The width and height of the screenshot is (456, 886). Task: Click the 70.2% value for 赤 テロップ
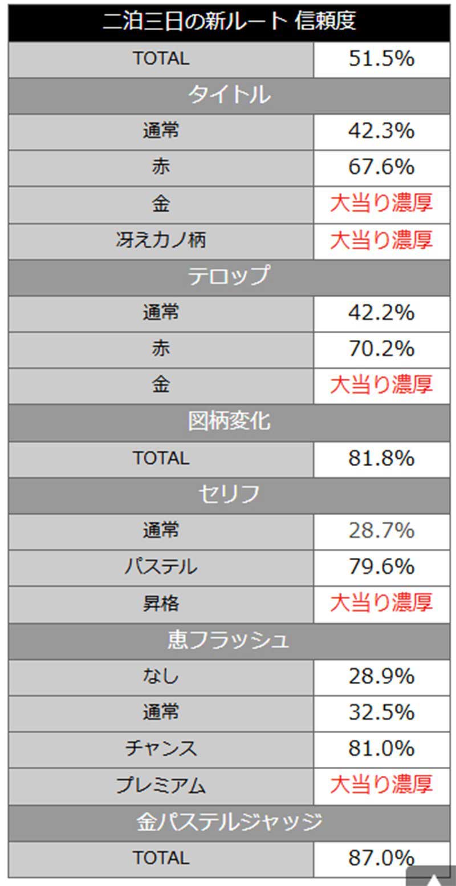pyautogui.click(x=381, y=349)
